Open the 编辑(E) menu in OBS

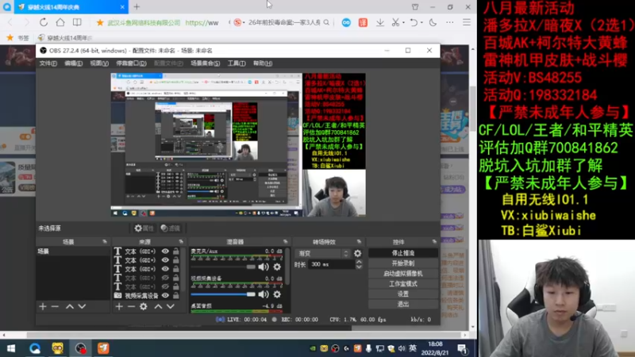(x=73, y=63)
